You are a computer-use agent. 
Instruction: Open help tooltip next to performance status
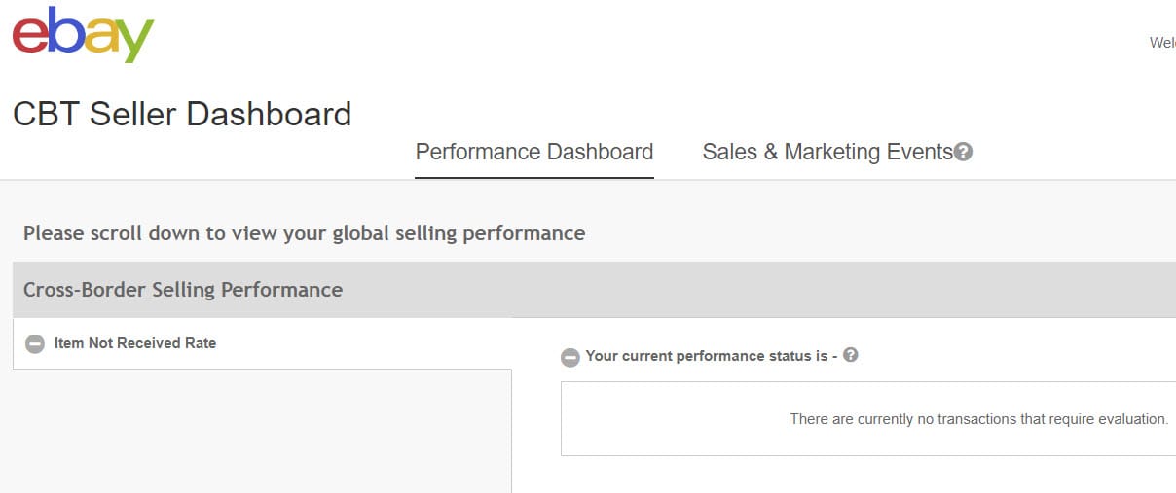[x=850, y=355]
